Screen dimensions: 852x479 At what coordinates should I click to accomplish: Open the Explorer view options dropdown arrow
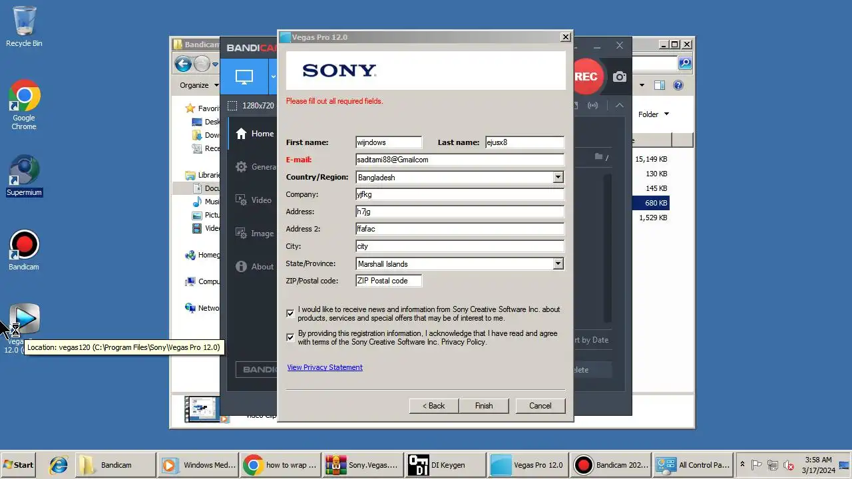pyautogui.click(x=642, y=85)
